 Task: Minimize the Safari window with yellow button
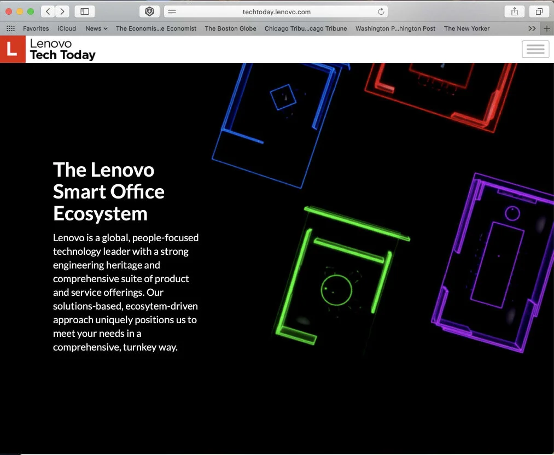20,11
